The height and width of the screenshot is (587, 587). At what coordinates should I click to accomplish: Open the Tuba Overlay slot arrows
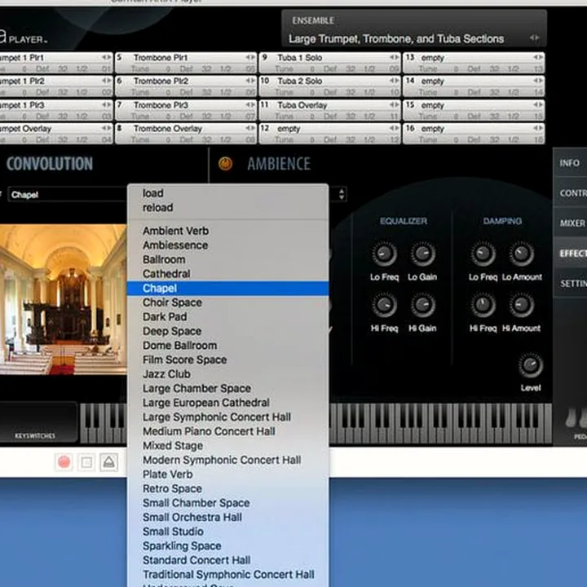(395, 105)
